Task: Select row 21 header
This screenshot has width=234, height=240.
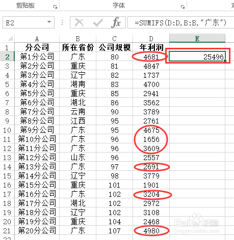Action: click(7, 230)
